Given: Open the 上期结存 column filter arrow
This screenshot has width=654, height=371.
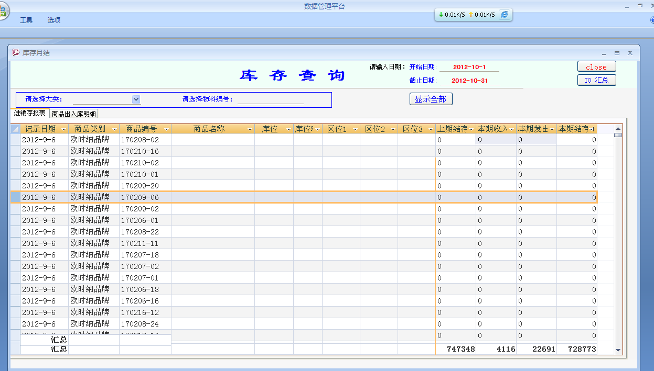Looking at the screenshot, I should click(471, 129).
